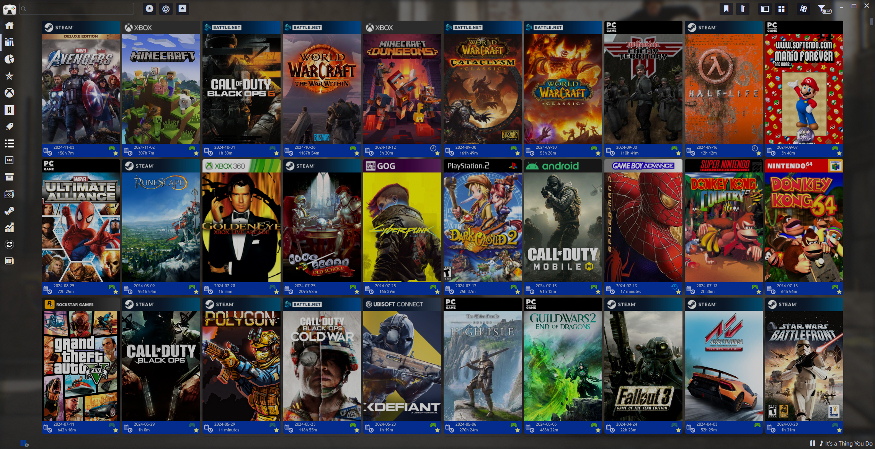The height and width of the screenshot is (449, 875).
Task: Roll the dice for random game
Action: tap(803, 9)
